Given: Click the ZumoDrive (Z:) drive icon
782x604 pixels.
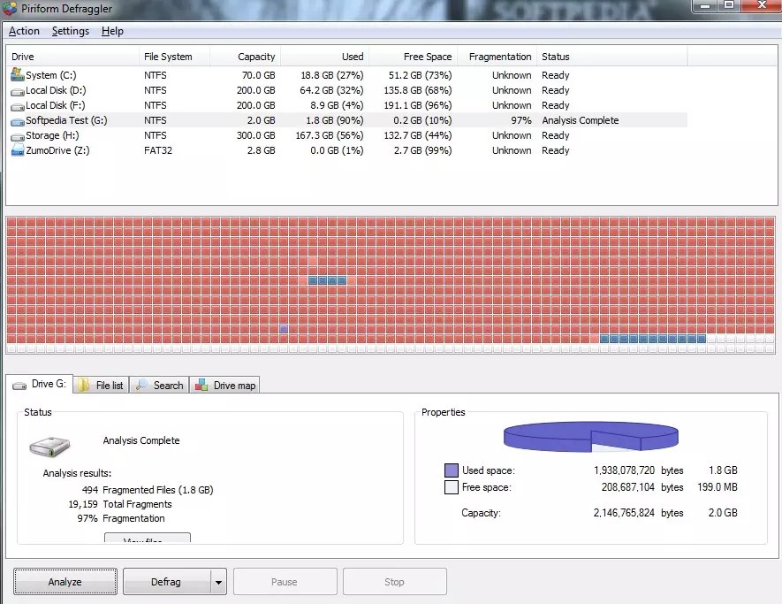Looking at the screenshot, I should tap(18, 149).
